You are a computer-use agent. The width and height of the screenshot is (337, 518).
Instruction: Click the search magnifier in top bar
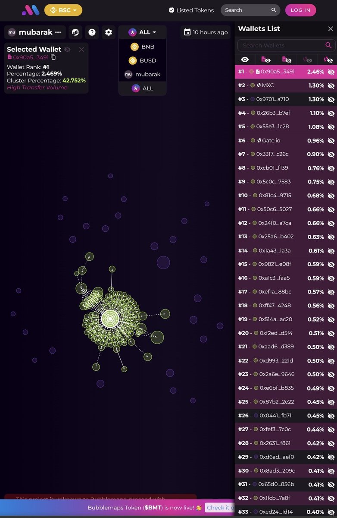tap(274, 10)
